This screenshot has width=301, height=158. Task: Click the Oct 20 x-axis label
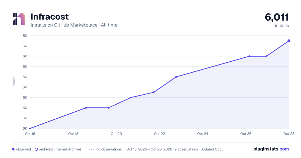click(116, 134)
